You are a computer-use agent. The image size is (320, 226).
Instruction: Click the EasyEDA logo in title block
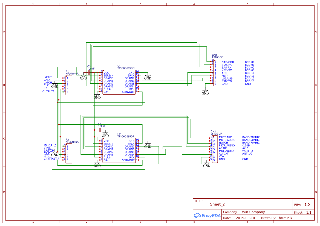(x=207, y=215)
